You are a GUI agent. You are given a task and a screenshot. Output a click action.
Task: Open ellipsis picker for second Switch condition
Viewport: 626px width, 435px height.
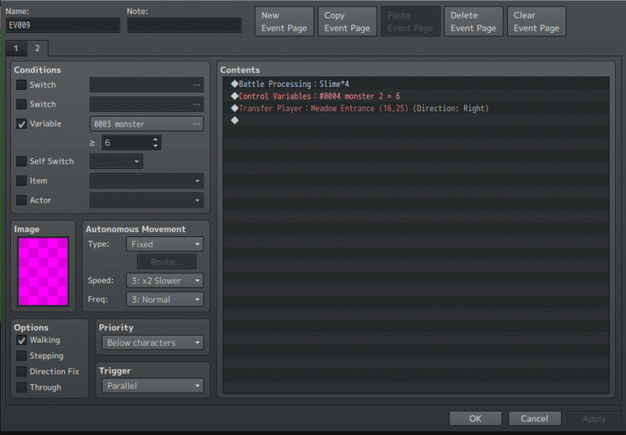tap(196, 105)
